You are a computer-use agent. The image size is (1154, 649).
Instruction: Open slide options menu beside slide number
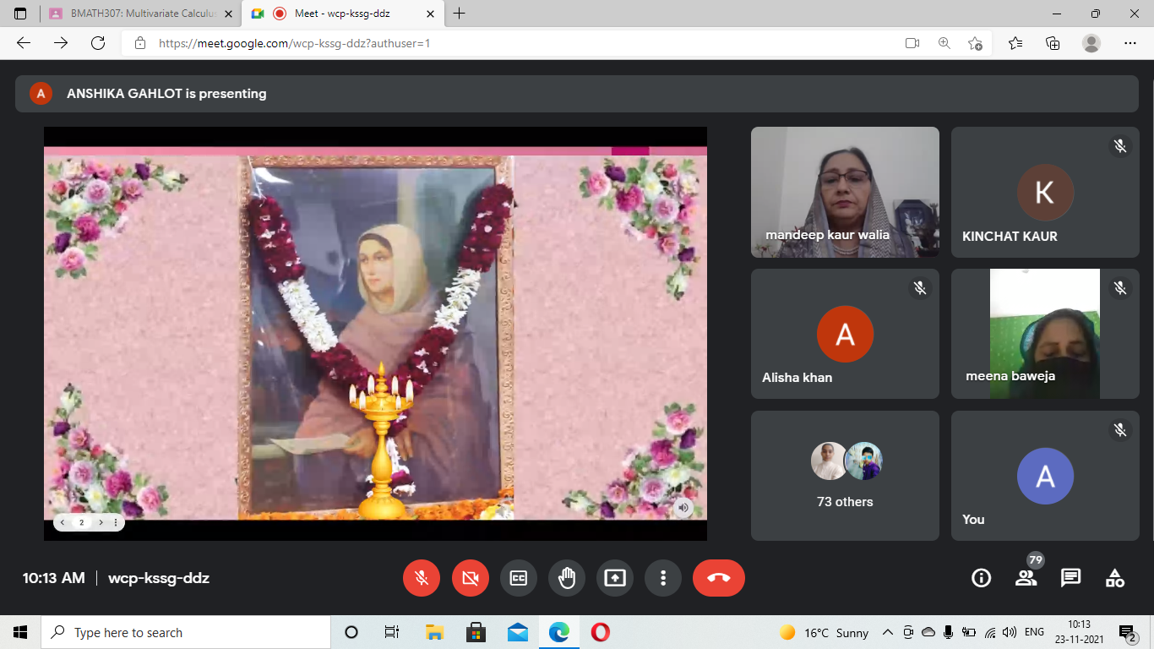click(116, 522)
